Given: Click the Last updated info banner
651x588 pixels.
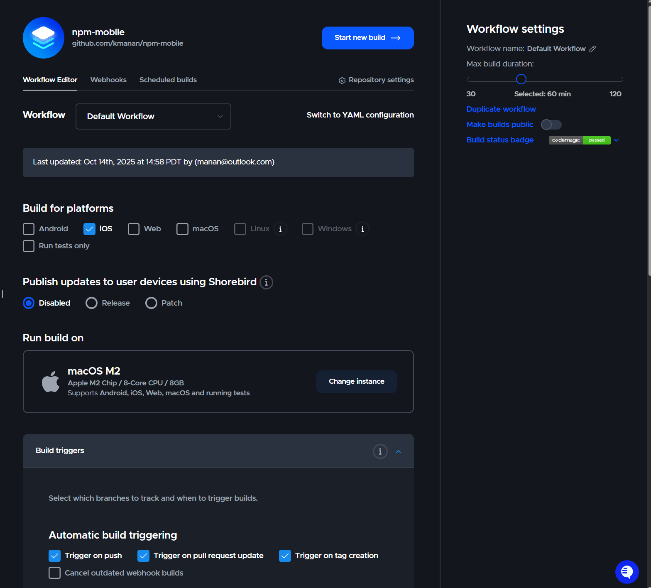Looking at the screenshot, I should click(218, 162).
